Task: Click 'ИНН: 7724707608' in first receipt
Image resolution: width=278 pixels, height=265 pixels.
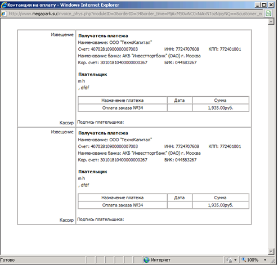Action: 182,49
